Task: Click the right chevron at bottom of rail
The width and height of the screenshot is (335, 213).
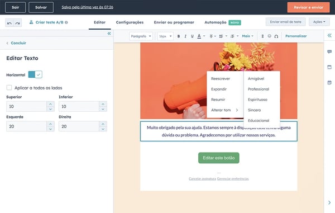Action: click(x=329, y=202)
